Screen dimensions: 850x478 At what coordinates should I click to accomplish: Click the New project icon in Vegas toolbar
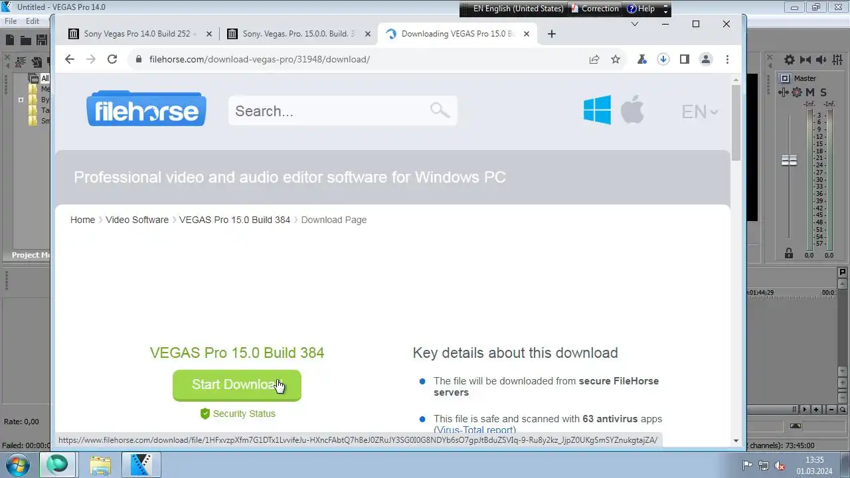click(x=10, y=40)
